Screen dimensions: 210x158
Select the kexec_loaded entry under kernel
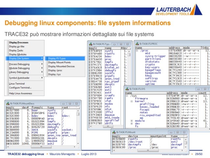pos(149,107)
